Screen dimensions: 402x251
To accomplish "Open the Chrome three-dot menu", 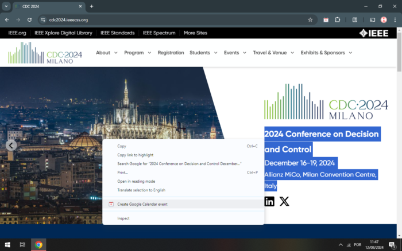I will coord(395,19).
